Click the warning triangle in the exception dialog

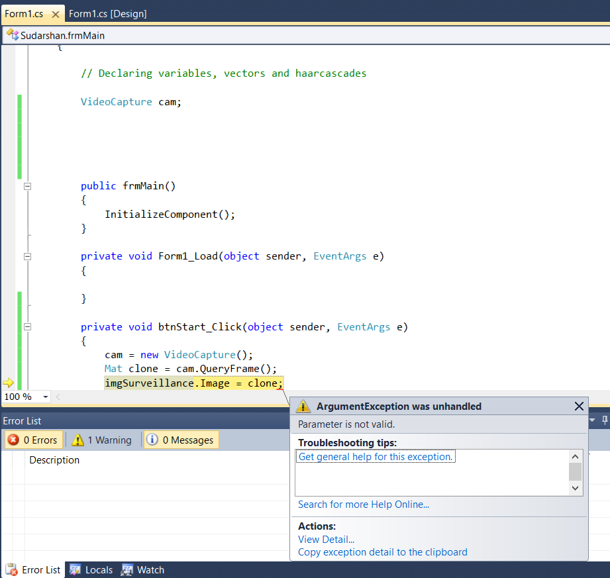click(x=303, y=406)
